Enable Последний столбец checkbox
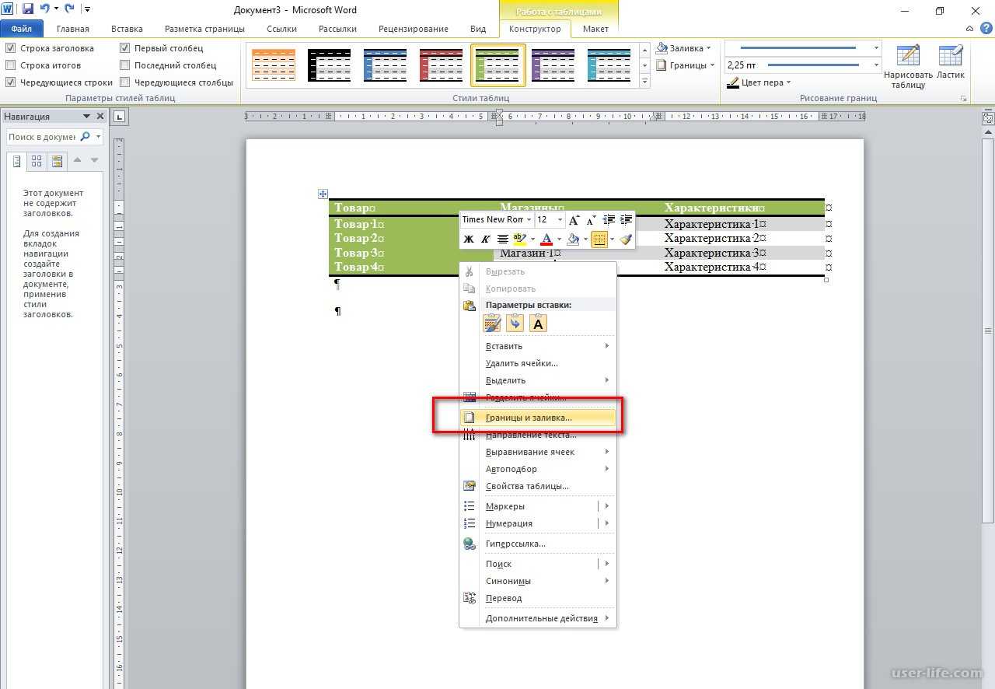Image resolution: width=995 pixels, height=689 pixels. click(x=125, y=65)
